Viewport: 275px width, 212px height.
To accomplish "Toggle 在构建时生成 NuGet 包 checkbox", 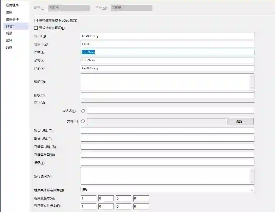I will point(36,21).
